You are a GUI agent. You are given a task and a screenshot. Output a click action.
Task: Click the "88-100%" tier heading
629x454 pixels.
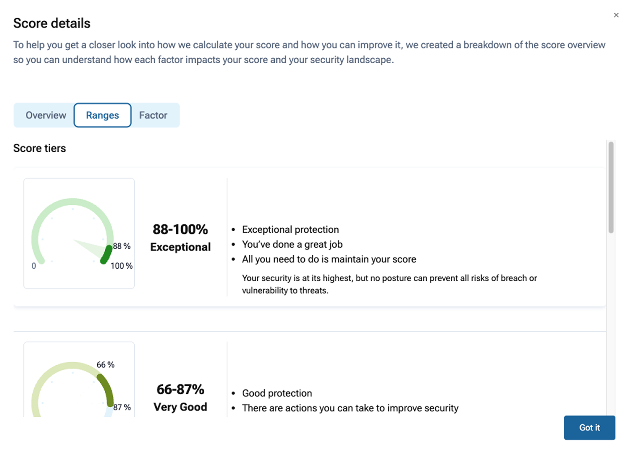pyautogui.click(x=180, y=229)
